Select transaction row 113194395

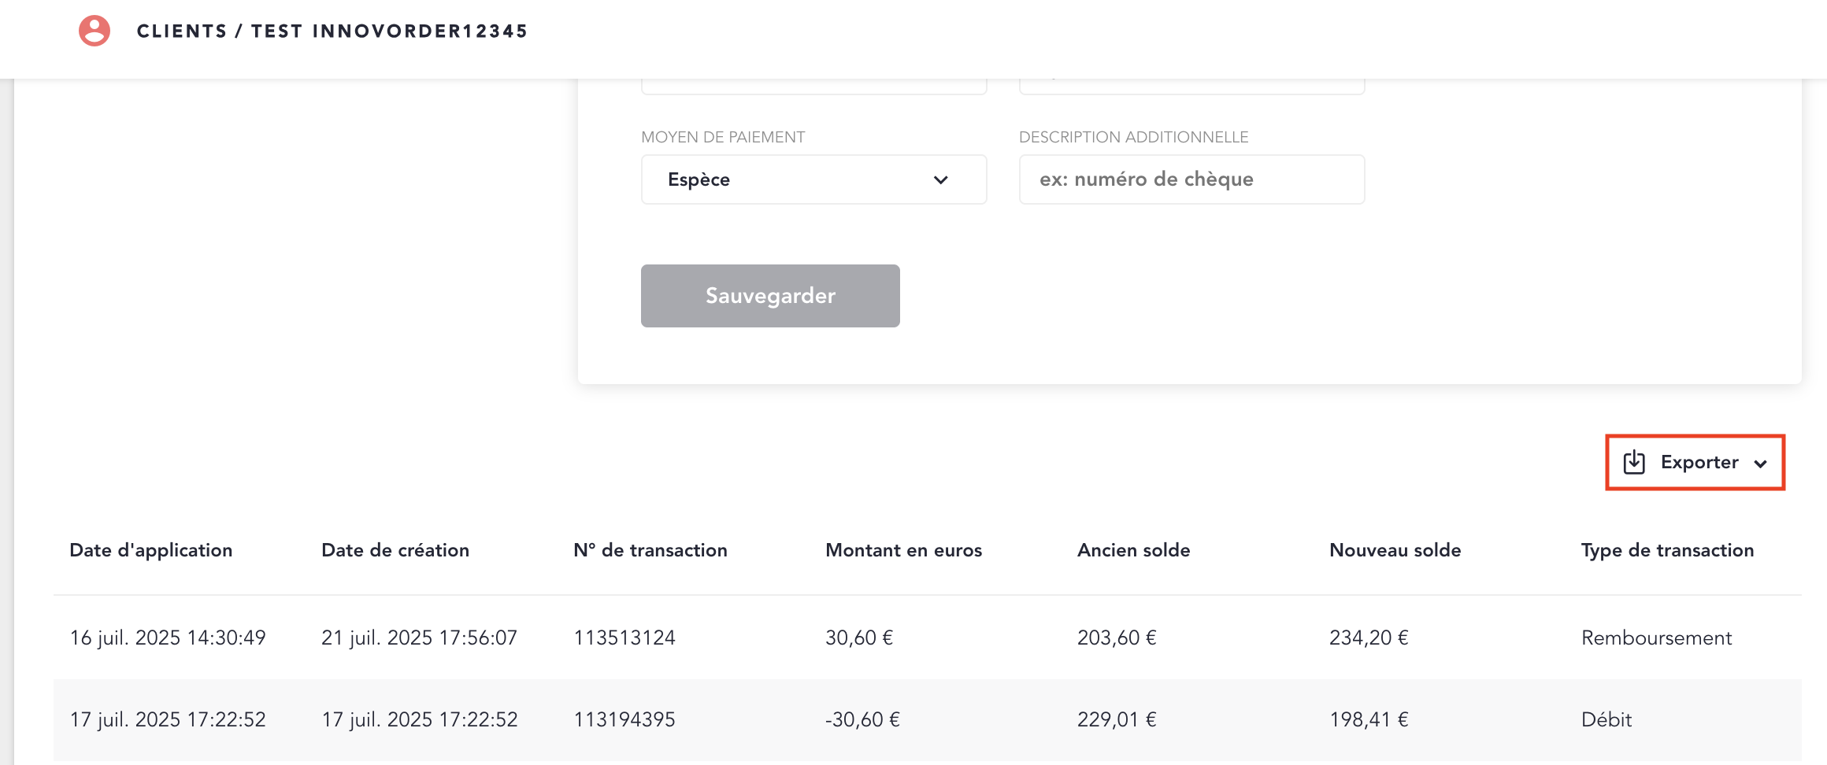pyautogui.click(x=624, y=719)
